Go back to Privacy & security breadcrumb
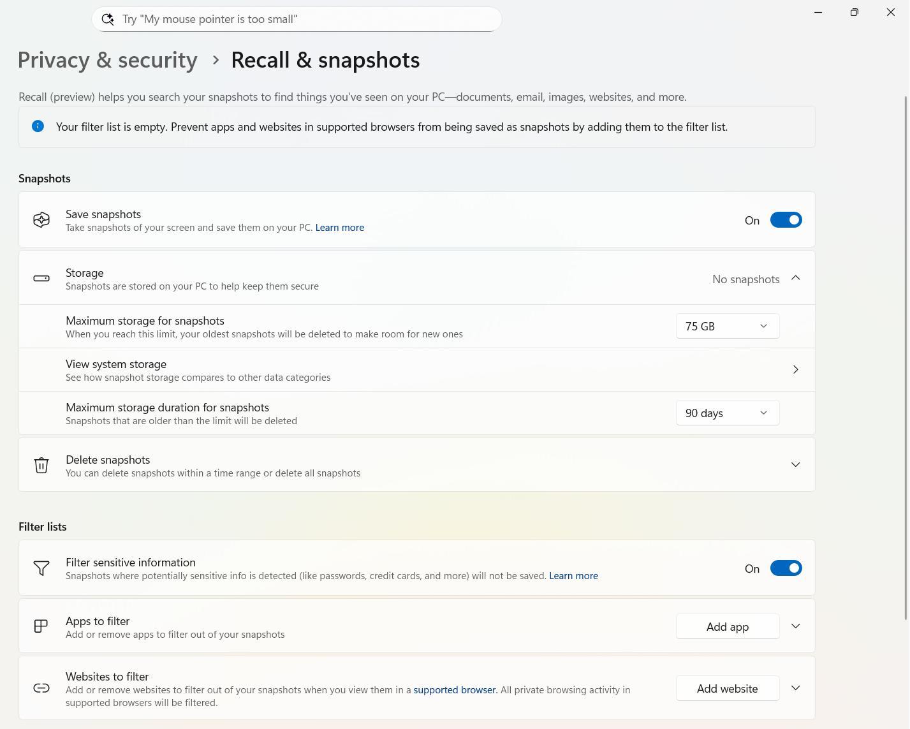 [x=108, y=60]
